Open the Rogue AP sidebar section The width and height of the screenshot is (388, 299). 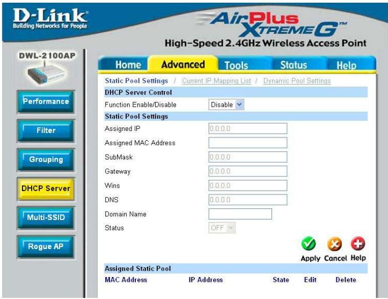(x=46, y=246)
